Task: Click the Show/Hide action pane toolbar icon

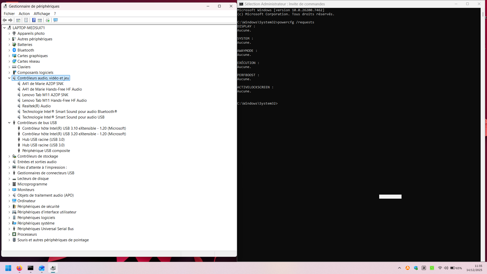Action: tap(40, 20)
